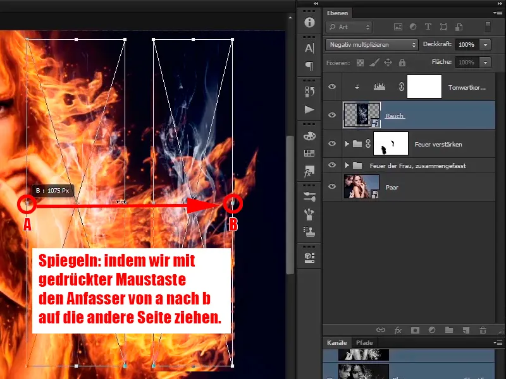Click link layers icon at panel bottom
The image size is (506, 379).
click(x=381, y=330)
